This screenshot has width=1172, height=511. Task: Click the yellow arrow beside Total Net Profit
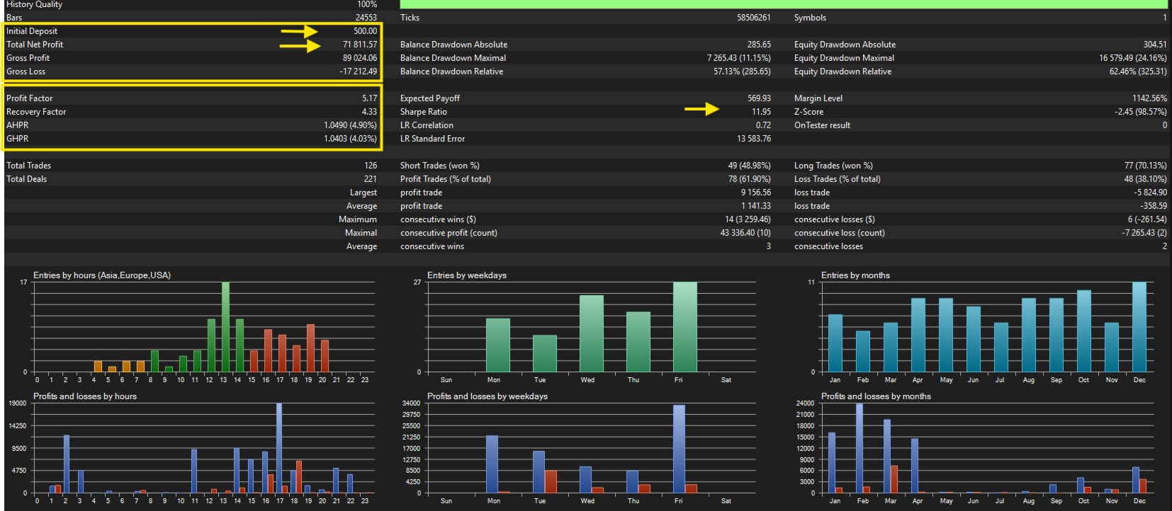pos(299,46)
